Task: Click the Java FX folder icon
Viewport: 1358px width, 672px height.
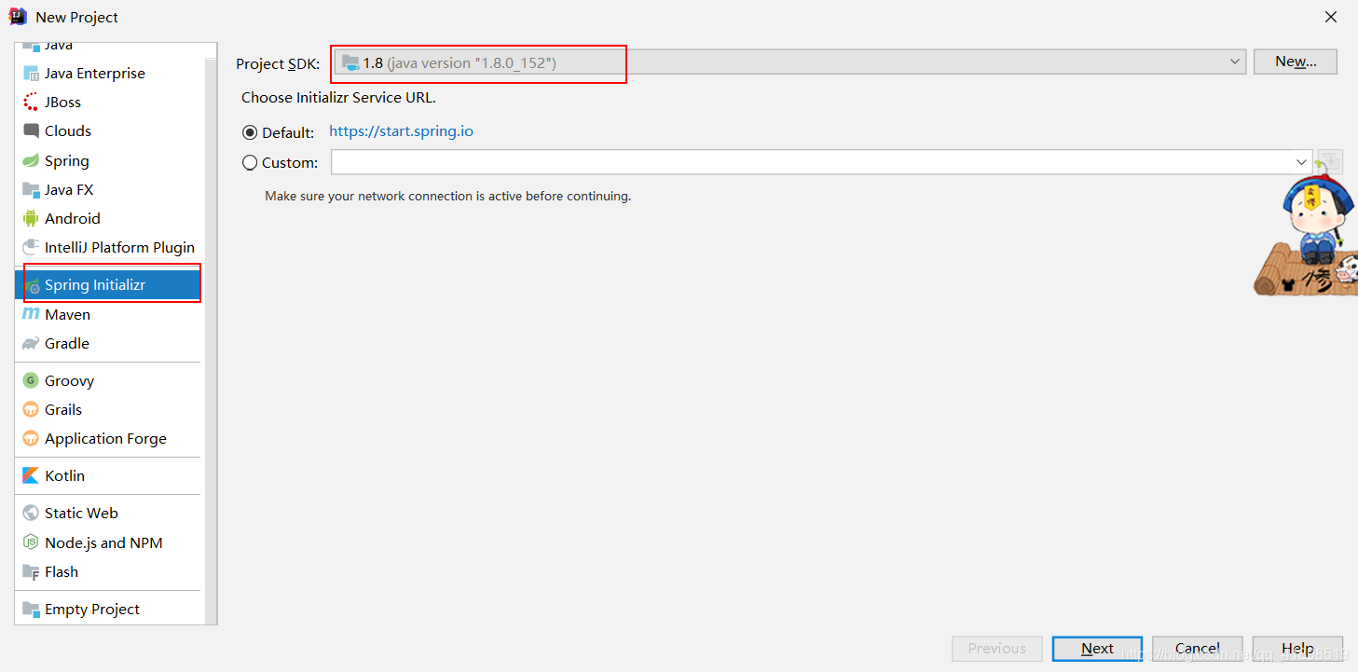Action: click(31, 190)
